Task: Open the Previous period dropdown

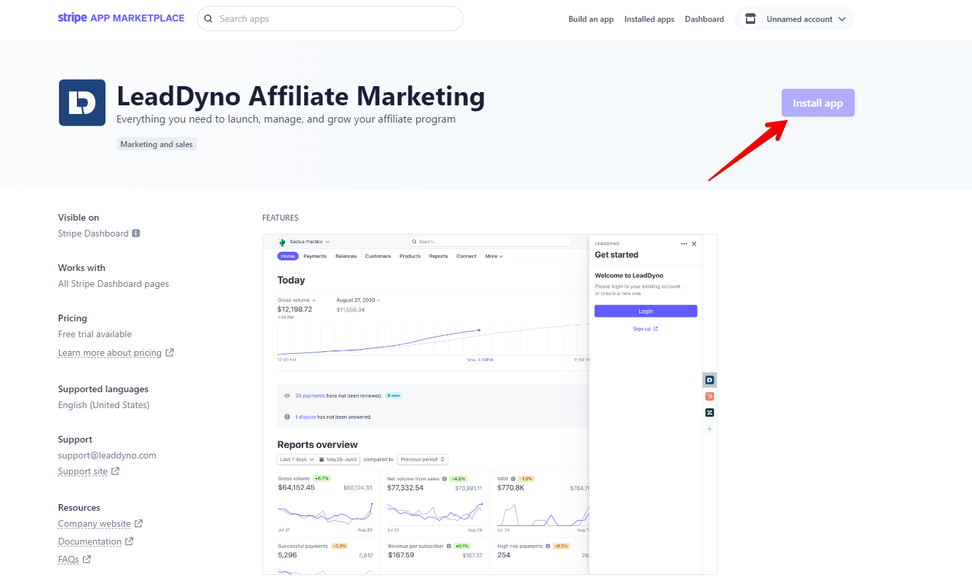Action: [x=422, y=459]
